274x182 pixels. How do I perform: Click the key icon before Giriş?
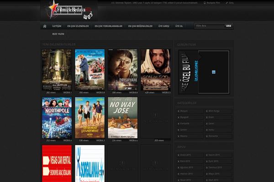[x=227, y=3]
